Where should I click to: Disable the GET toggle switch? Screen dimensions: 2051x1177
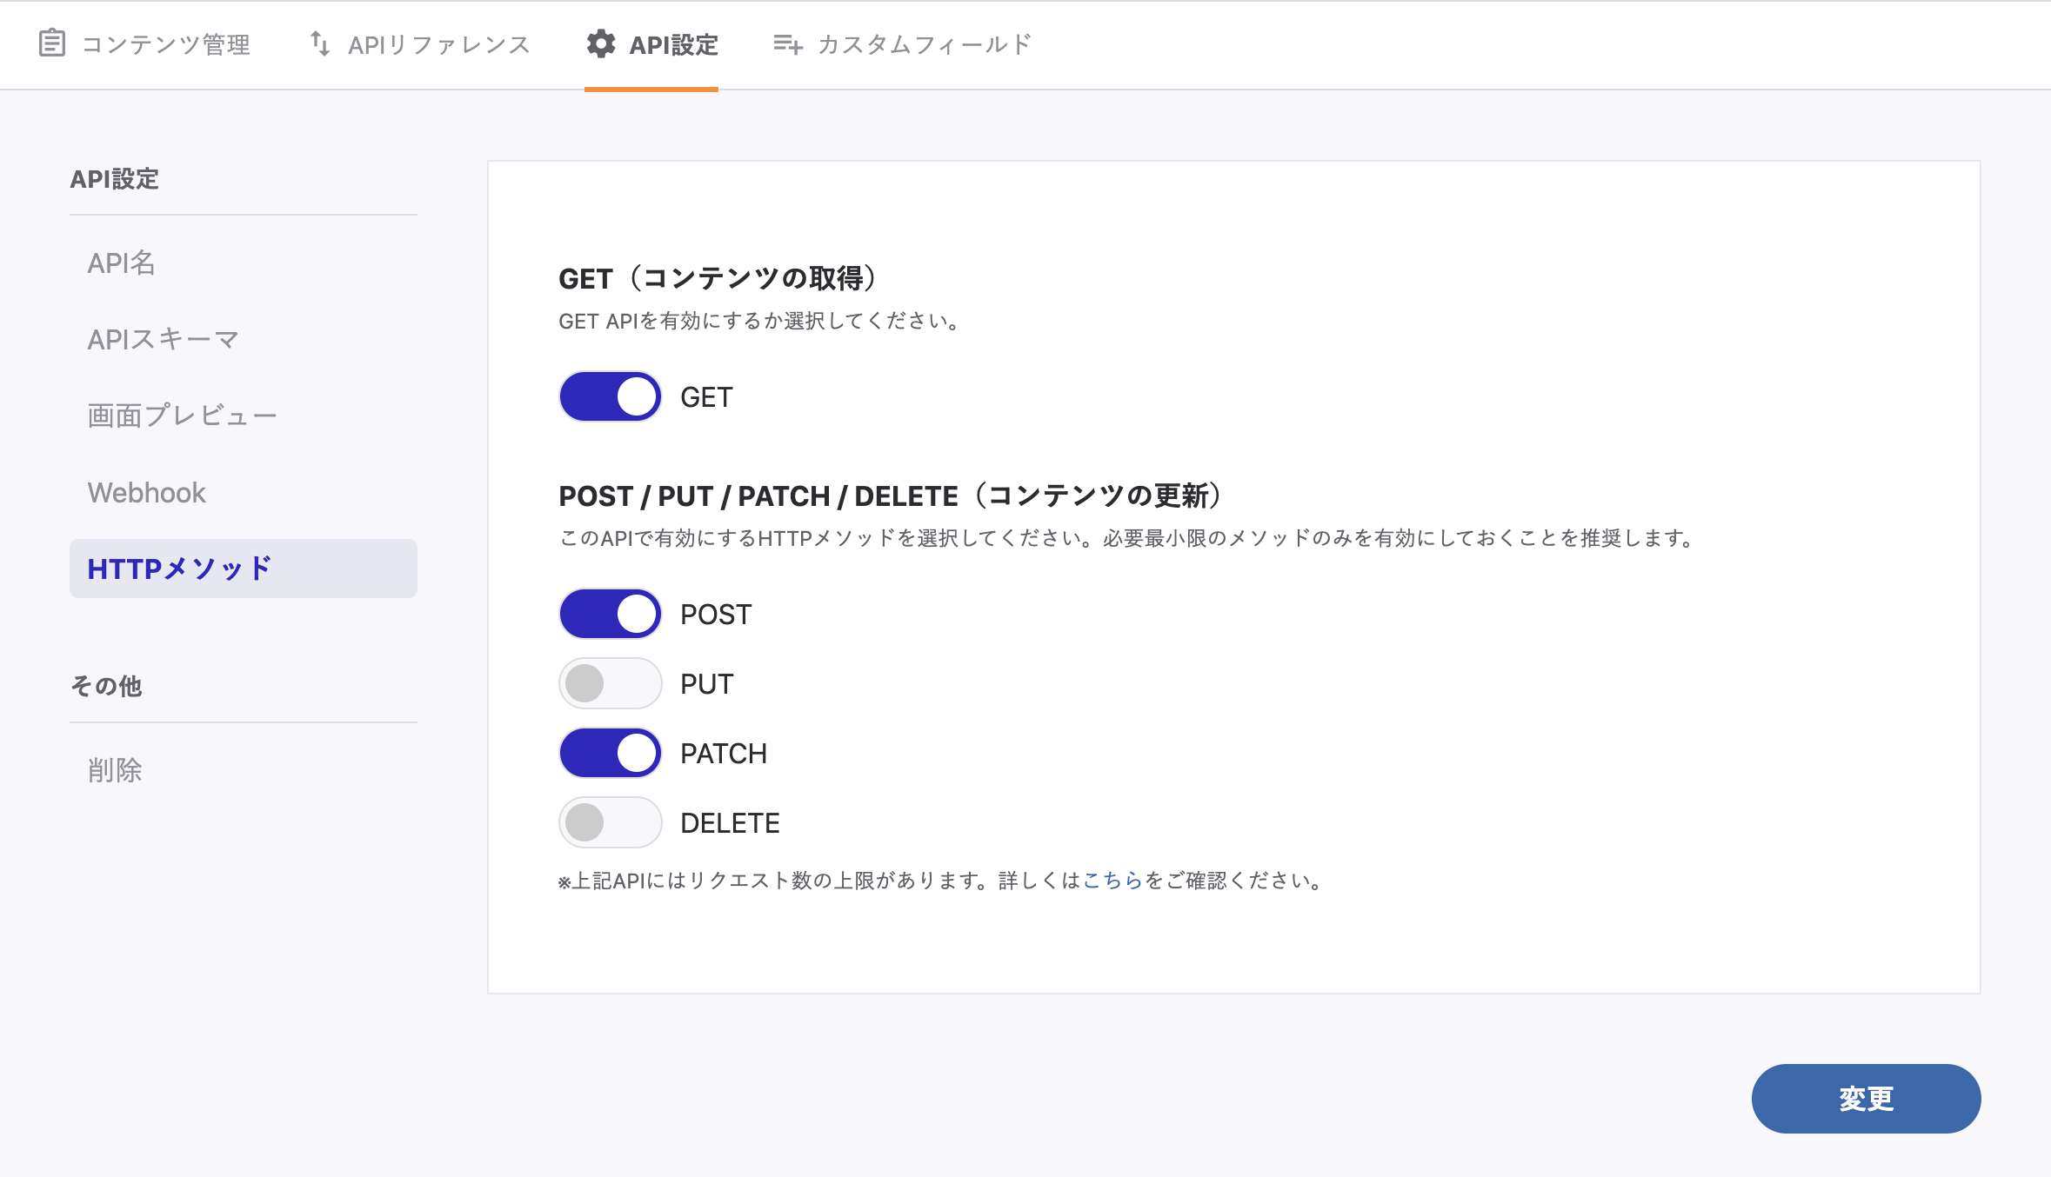tap(611, 396)
